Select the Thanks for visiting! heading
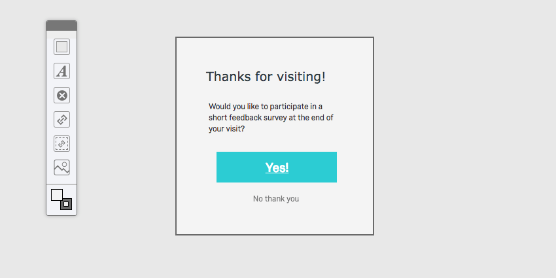This screenshot has width=556, height=278. point(266,77)
